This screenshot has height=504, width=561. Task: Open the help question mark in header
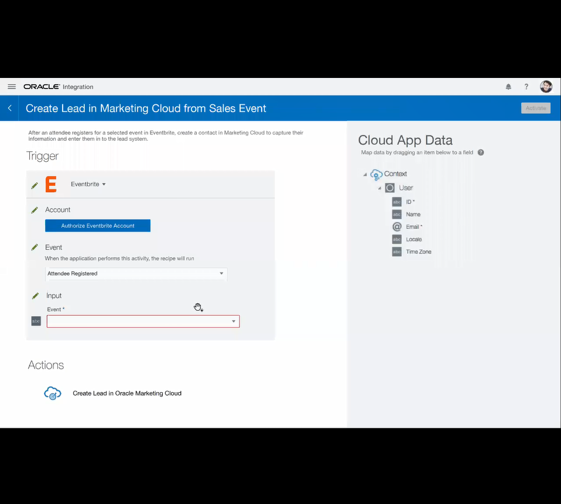click(526, 87)
